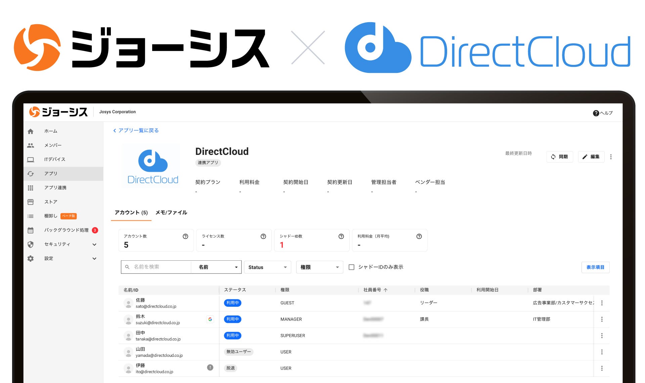
Task: Open the 権限 filter dropdown
Action: tap(319, 267)
